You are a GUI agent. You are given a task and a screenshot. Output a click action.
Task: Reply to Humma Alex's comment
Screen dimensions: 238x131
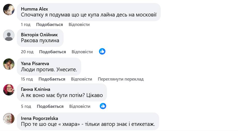coord(79,24)
